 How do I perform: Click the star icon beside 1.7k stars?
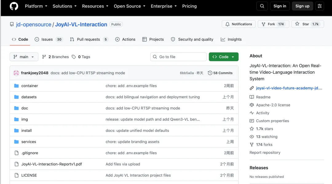(251, 129)
